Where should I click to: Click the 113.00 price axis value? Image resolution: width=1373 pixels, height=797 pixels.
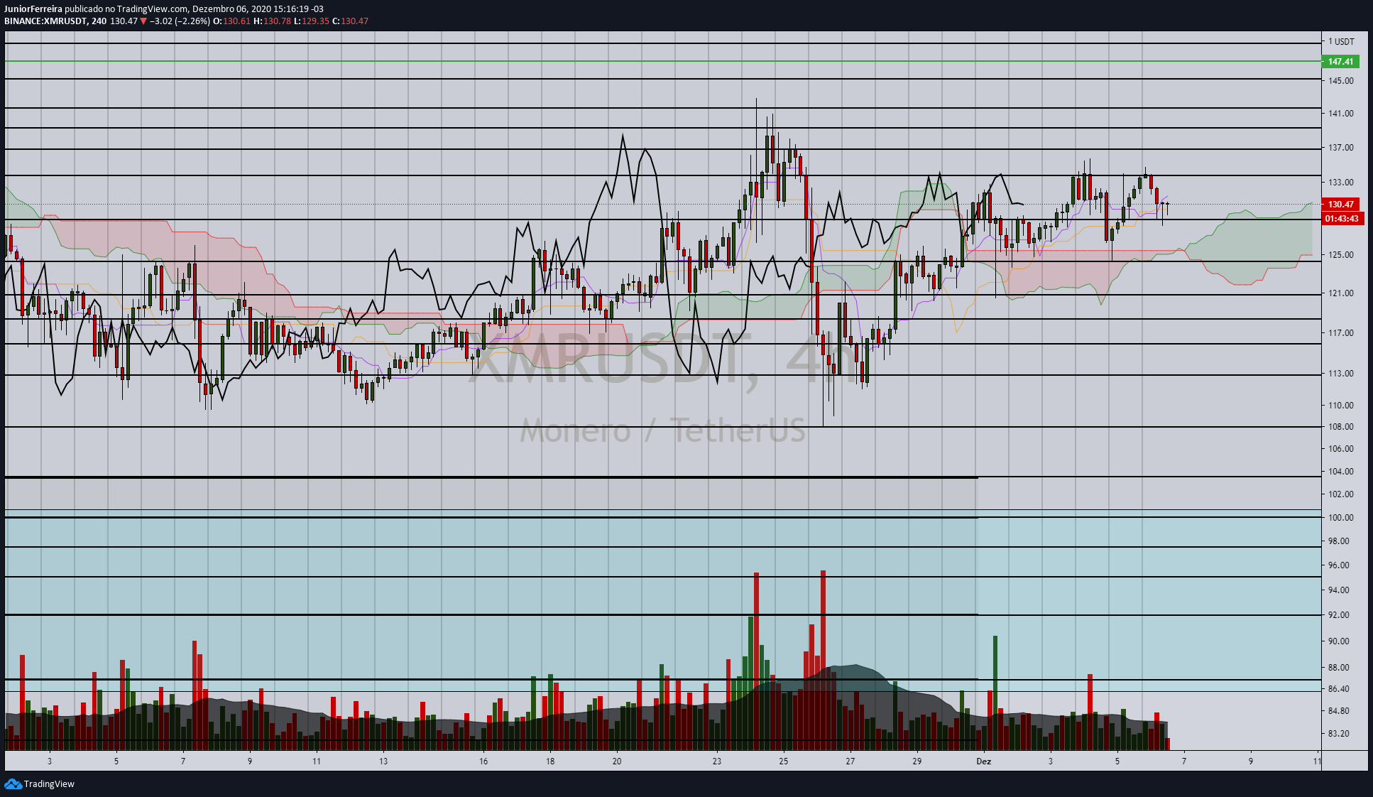(x=1341, y=374)
